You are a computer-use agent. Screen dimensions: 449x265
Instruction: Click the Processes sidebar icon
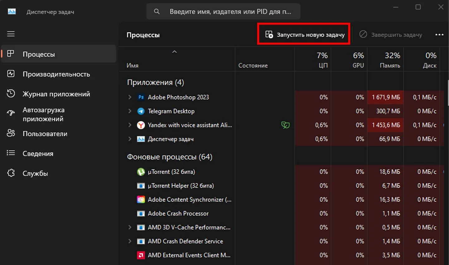[x=11, y=54]
